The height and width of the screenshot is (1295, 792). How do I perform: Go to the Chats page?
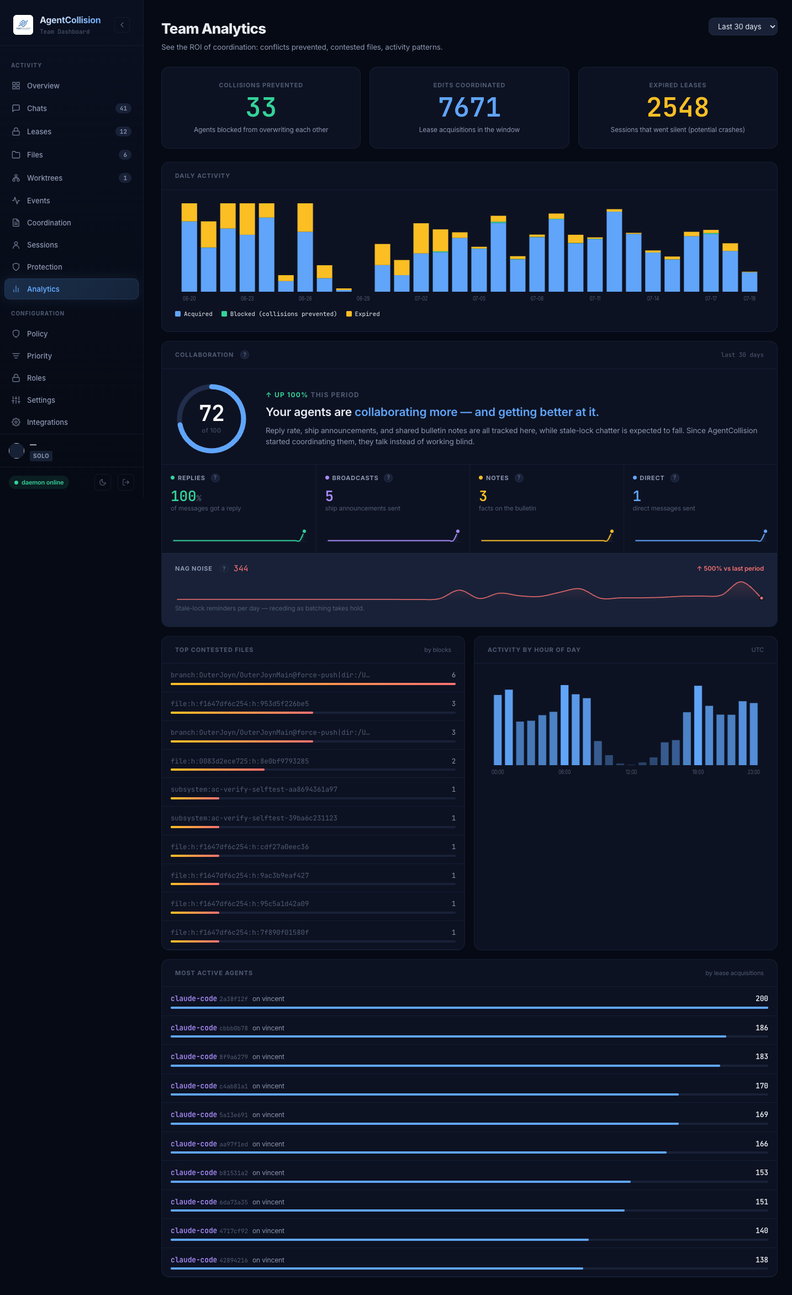pos(71,108)
